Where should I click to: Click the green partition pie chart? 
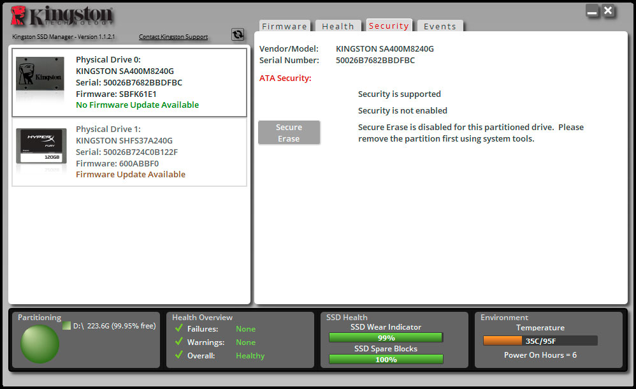pos(40,344)
